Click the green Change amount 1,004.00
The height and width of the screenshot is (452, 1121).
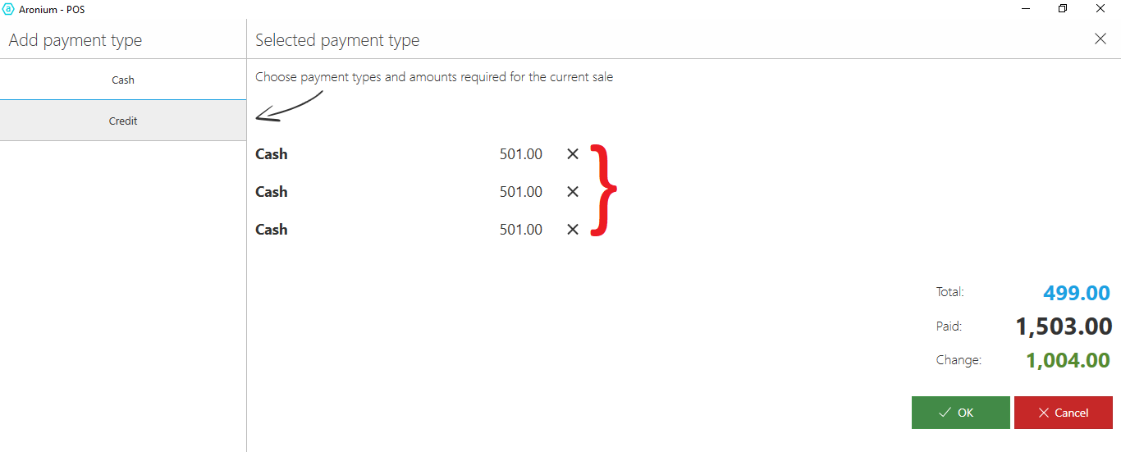(1068, 360)
